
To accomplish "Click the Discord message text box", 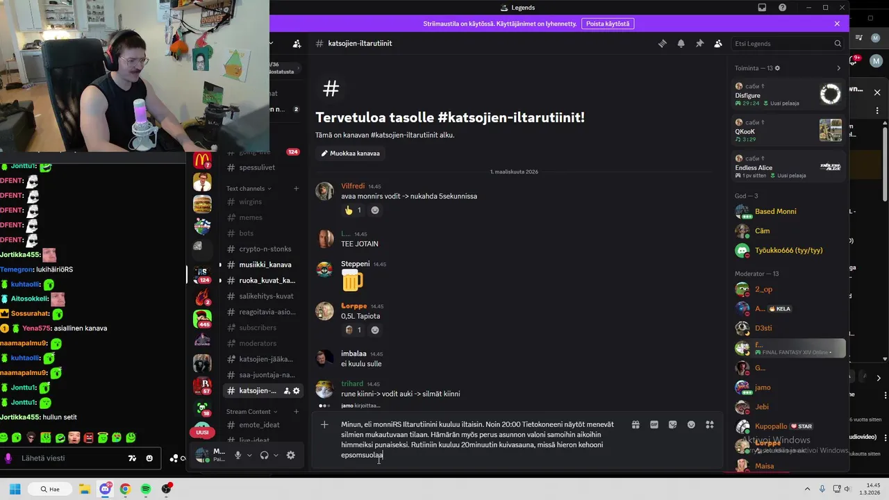I will (x=479, y=440).
